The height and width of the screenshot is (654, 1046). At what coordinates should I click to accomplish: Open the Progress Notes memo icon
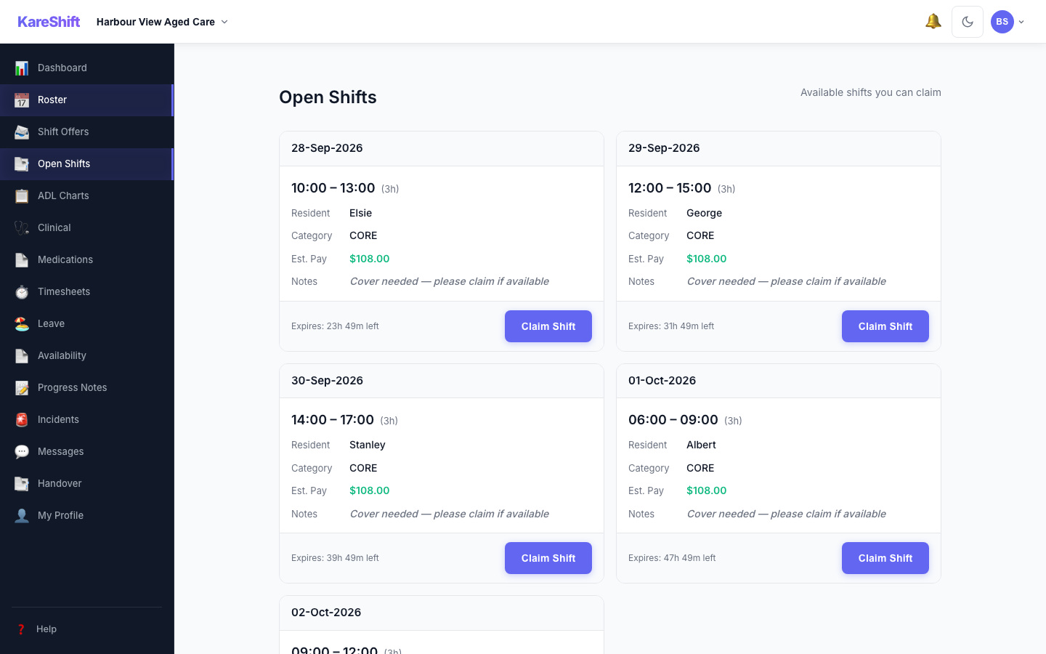coord(22,387)
